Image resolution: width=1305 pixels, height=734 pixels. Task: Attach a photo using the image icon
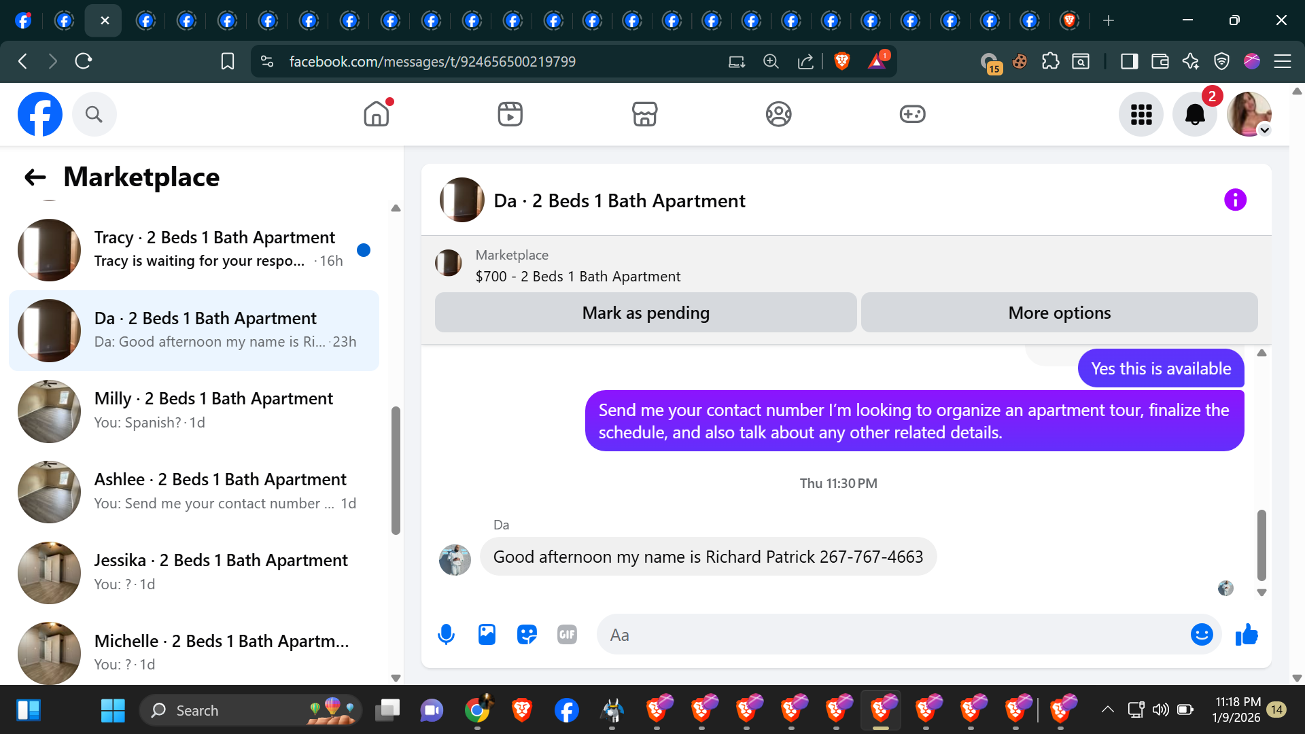tap(487, 635)
